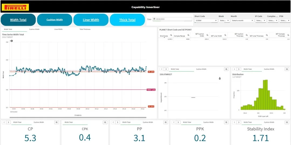
Task: Click next arrow on the Distribution panel
Action: [x=239, y=69]
